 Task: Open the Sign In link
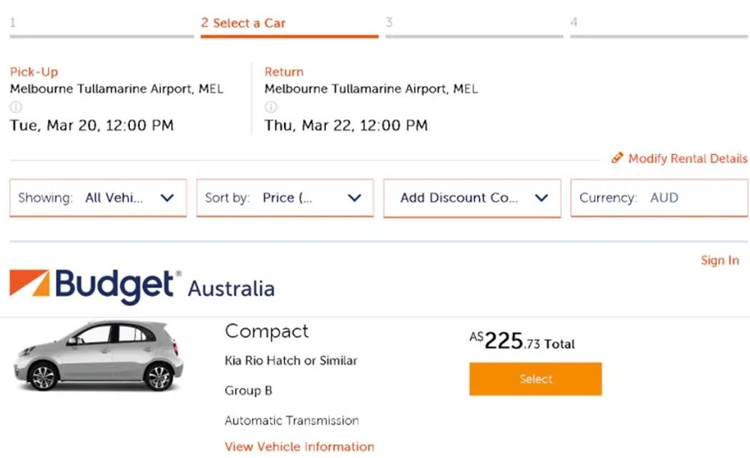[x=719, y=261]
